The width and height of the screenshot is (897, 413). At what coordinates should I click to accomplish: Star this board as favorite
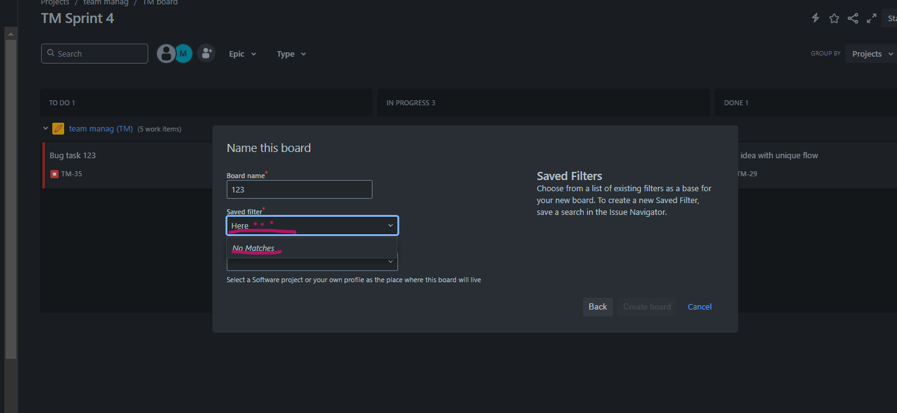(834, 18)
